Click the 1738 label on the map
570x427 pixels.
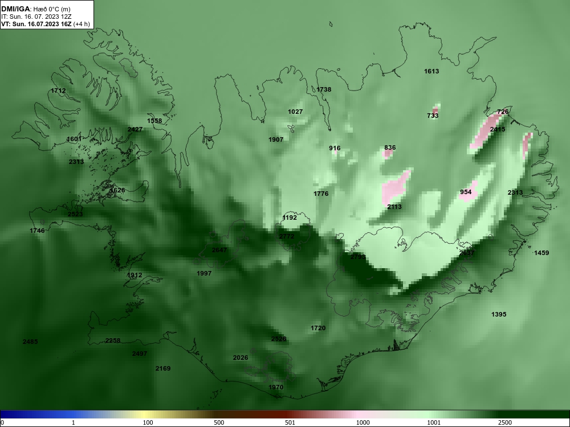point(324,89)
